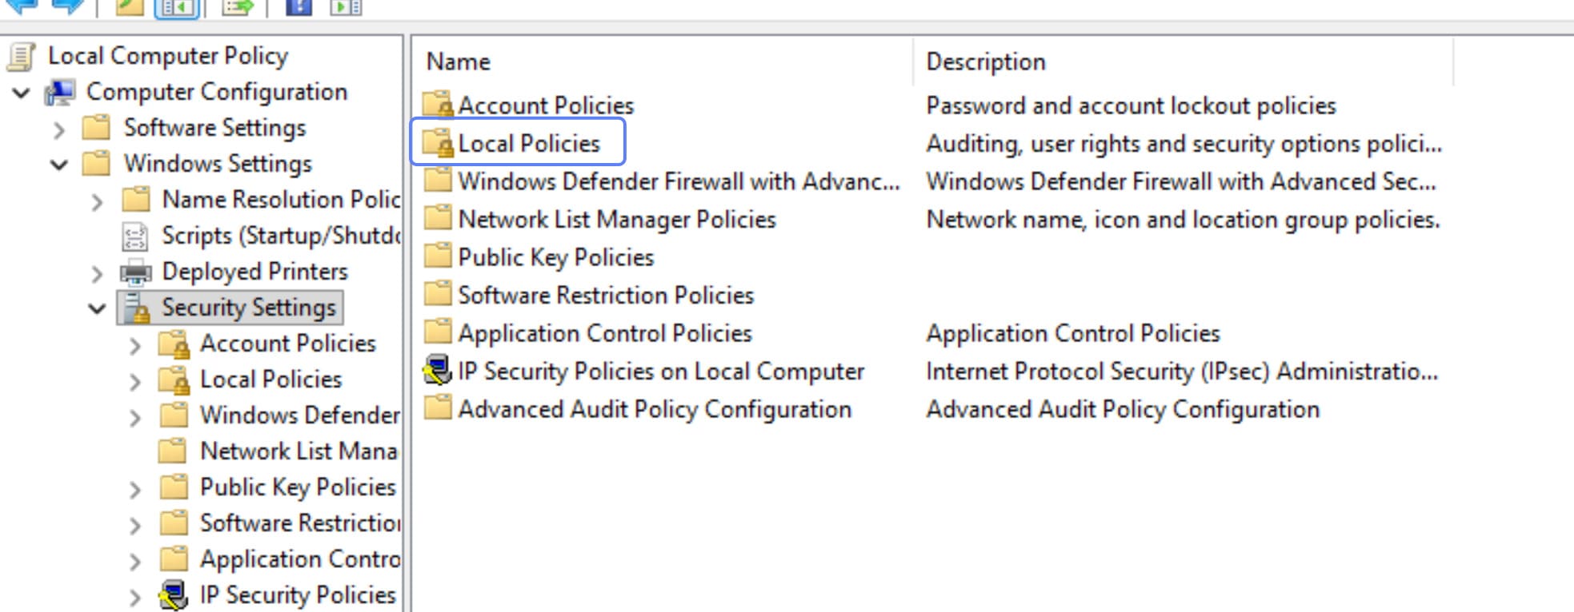The width and height of the screenshot is (1574, 612).
Task: Click the Back arrow in toolbar
Action: [x=21, y=6]
